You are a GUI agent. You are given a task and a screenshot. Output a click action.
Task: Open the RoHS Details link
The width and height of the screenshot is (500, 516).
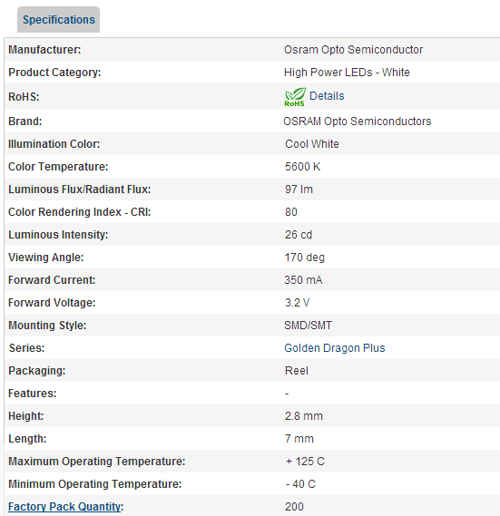point(327,96)
